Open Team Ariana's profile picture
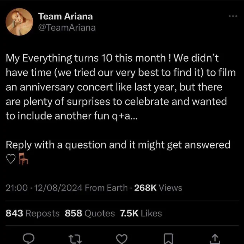Image resolution: width=244 pixels, height=244 pixels. click(19, 22)
